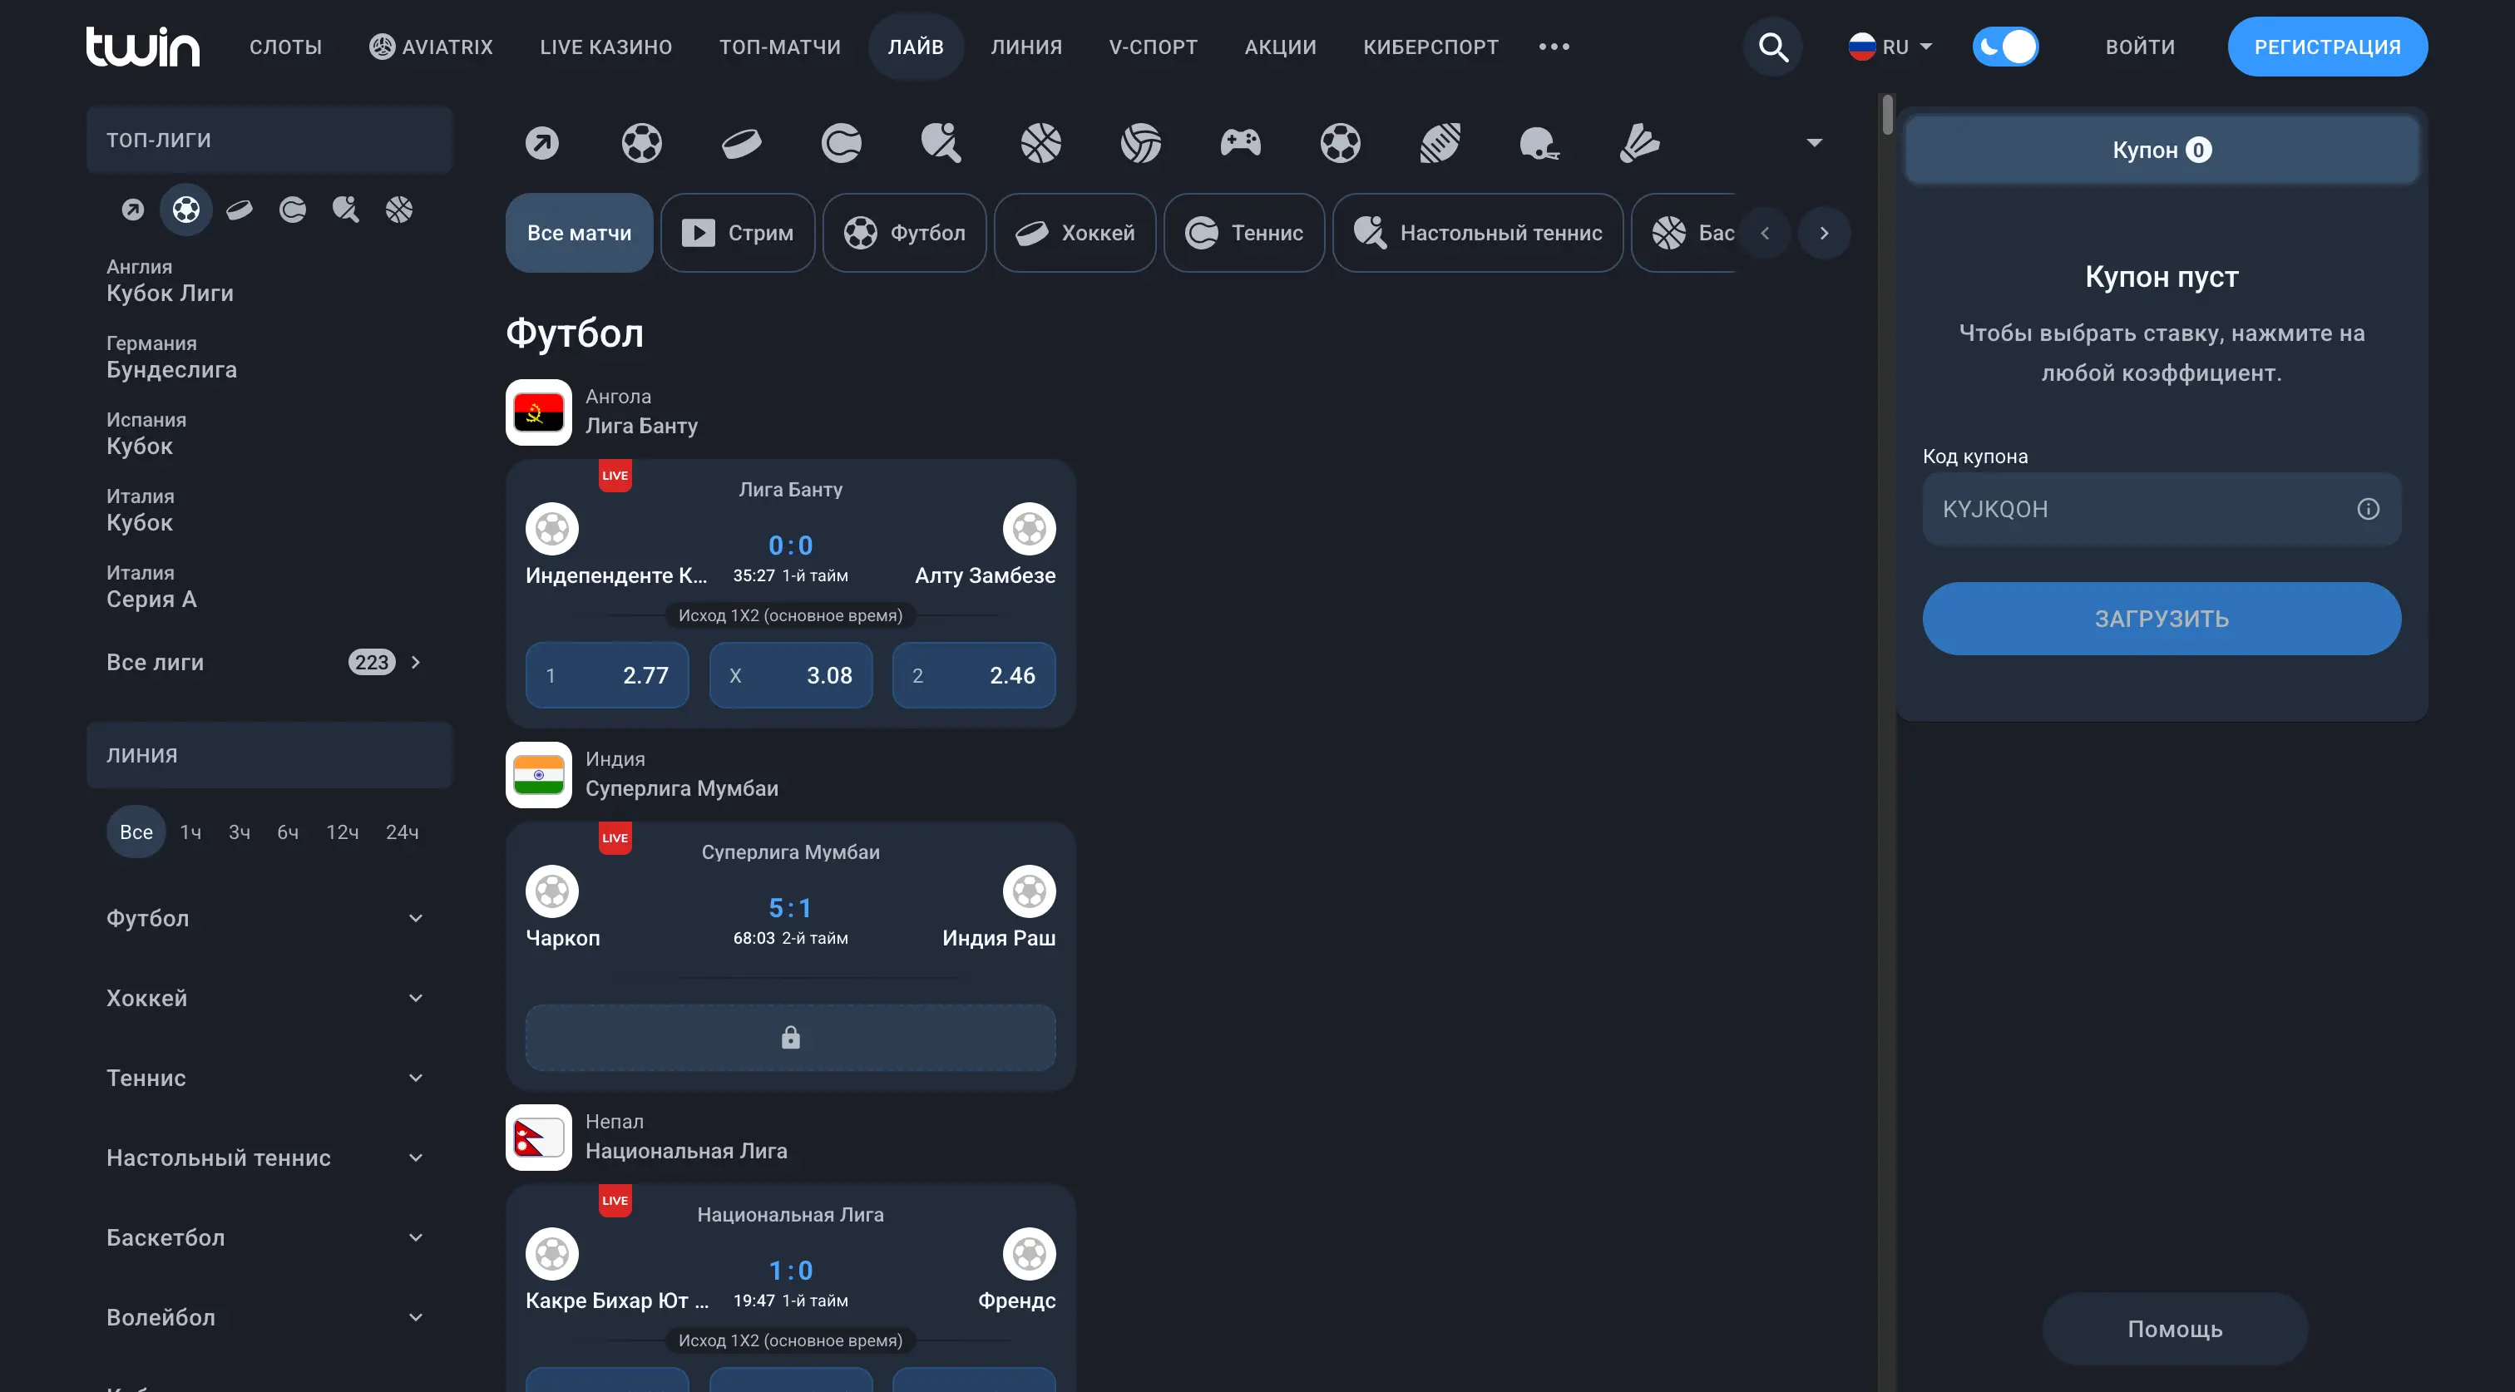Open the Линия navigation tab
Viewport: 2515px width, 1392px height.
tap(1026, 47)
